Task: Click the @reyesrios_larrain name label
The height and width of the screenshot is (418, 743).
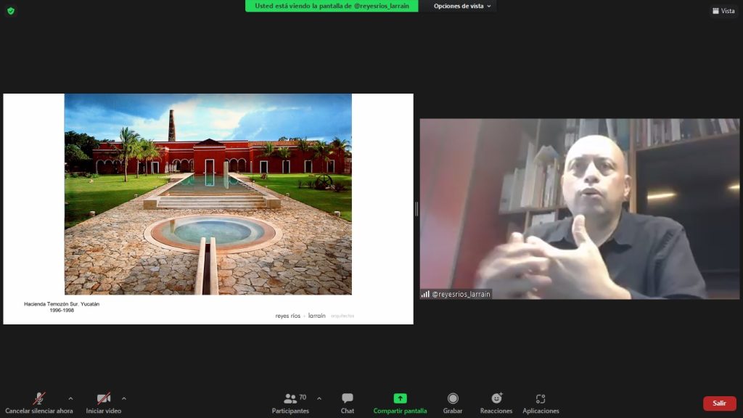Action: tap(461, 294)
